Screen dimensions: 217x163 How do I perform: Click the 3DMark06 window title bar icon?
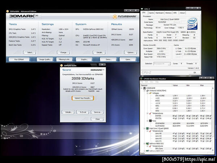[8, 11]
